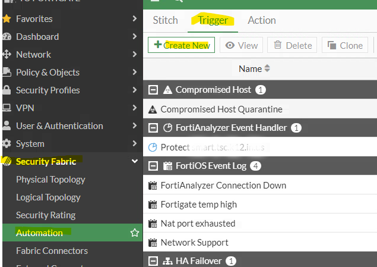
Task: Collapse the Security Fabric menu chevron
Action: coord(135,161)
